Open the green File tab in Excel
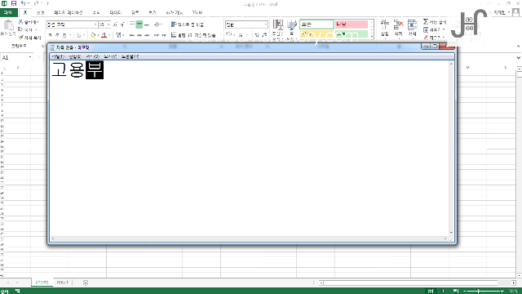522x294 pixels. (x=8, y=13)
